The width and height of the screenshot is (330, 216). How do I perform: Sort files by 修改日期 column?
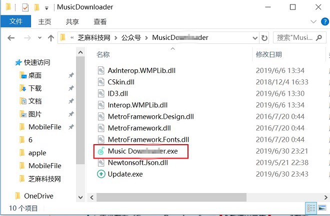pos(269,54)
